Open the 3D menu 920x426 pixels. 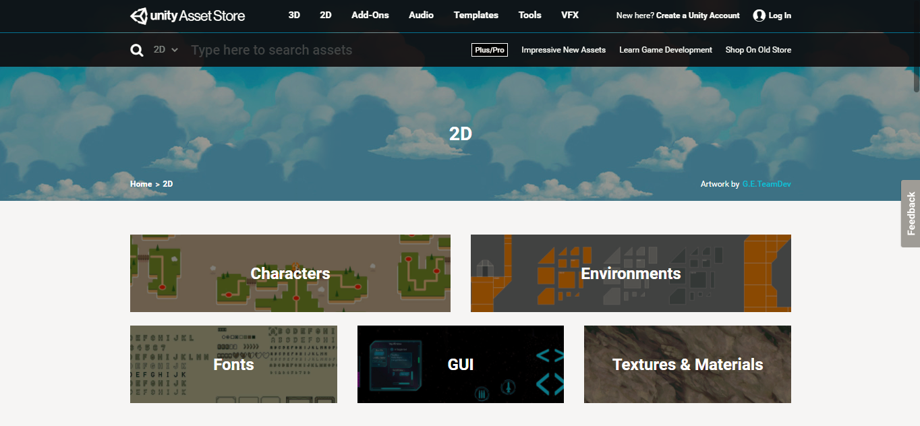coord(294,15)
